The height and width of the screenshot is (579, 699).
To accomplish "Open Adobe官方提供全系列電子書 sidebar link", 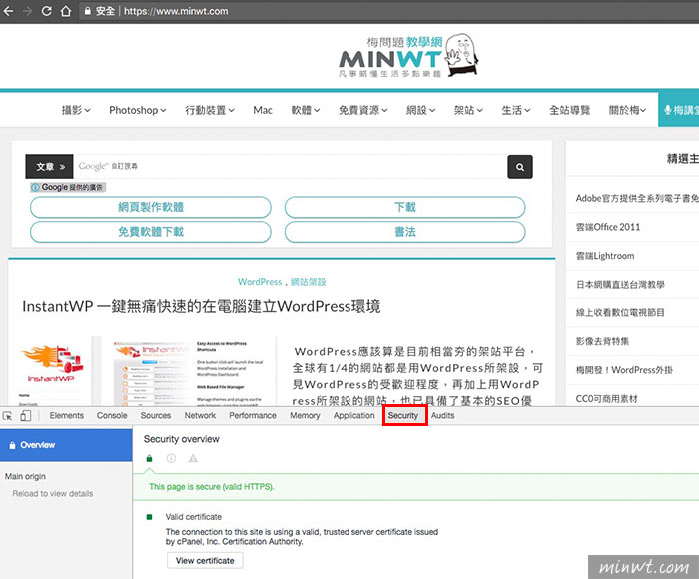I will [637, 199].
